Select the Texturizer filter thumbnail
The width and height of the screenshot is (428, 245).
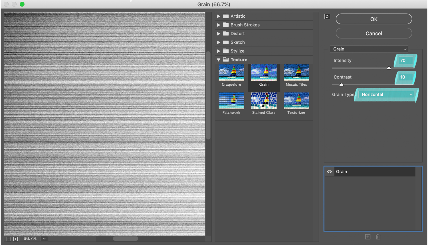click(296, 100)
